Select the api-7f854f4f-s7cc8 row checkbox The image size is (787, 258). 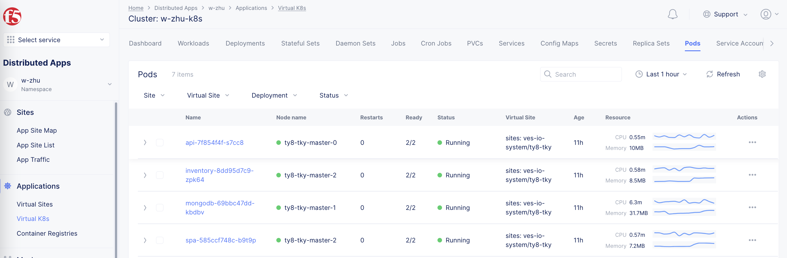(159, 142)
